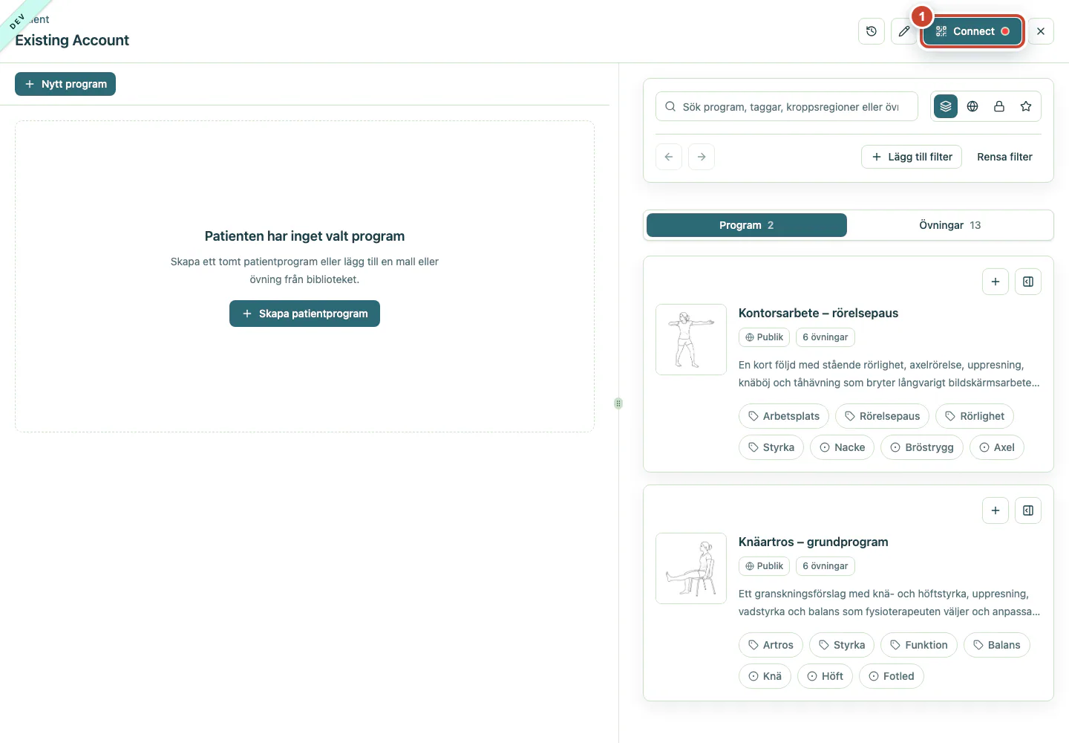The height and width of the screenshot is (743, 1069).
Task: Open side panel for Kontorsarbete – rörelsepaus
Action: click(x=1028, y=282)
